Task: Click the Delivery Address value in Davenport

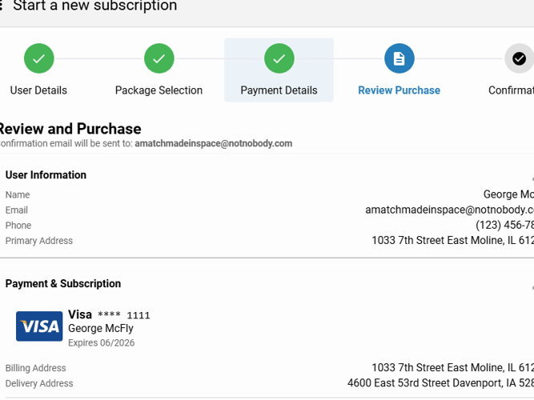Action: click(x=440, y=383)
